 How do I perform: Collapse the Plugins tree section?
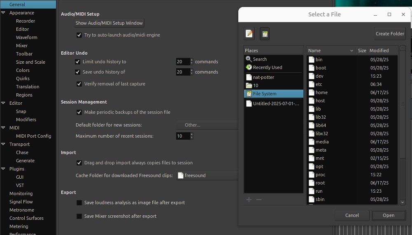tap(4, 169)
